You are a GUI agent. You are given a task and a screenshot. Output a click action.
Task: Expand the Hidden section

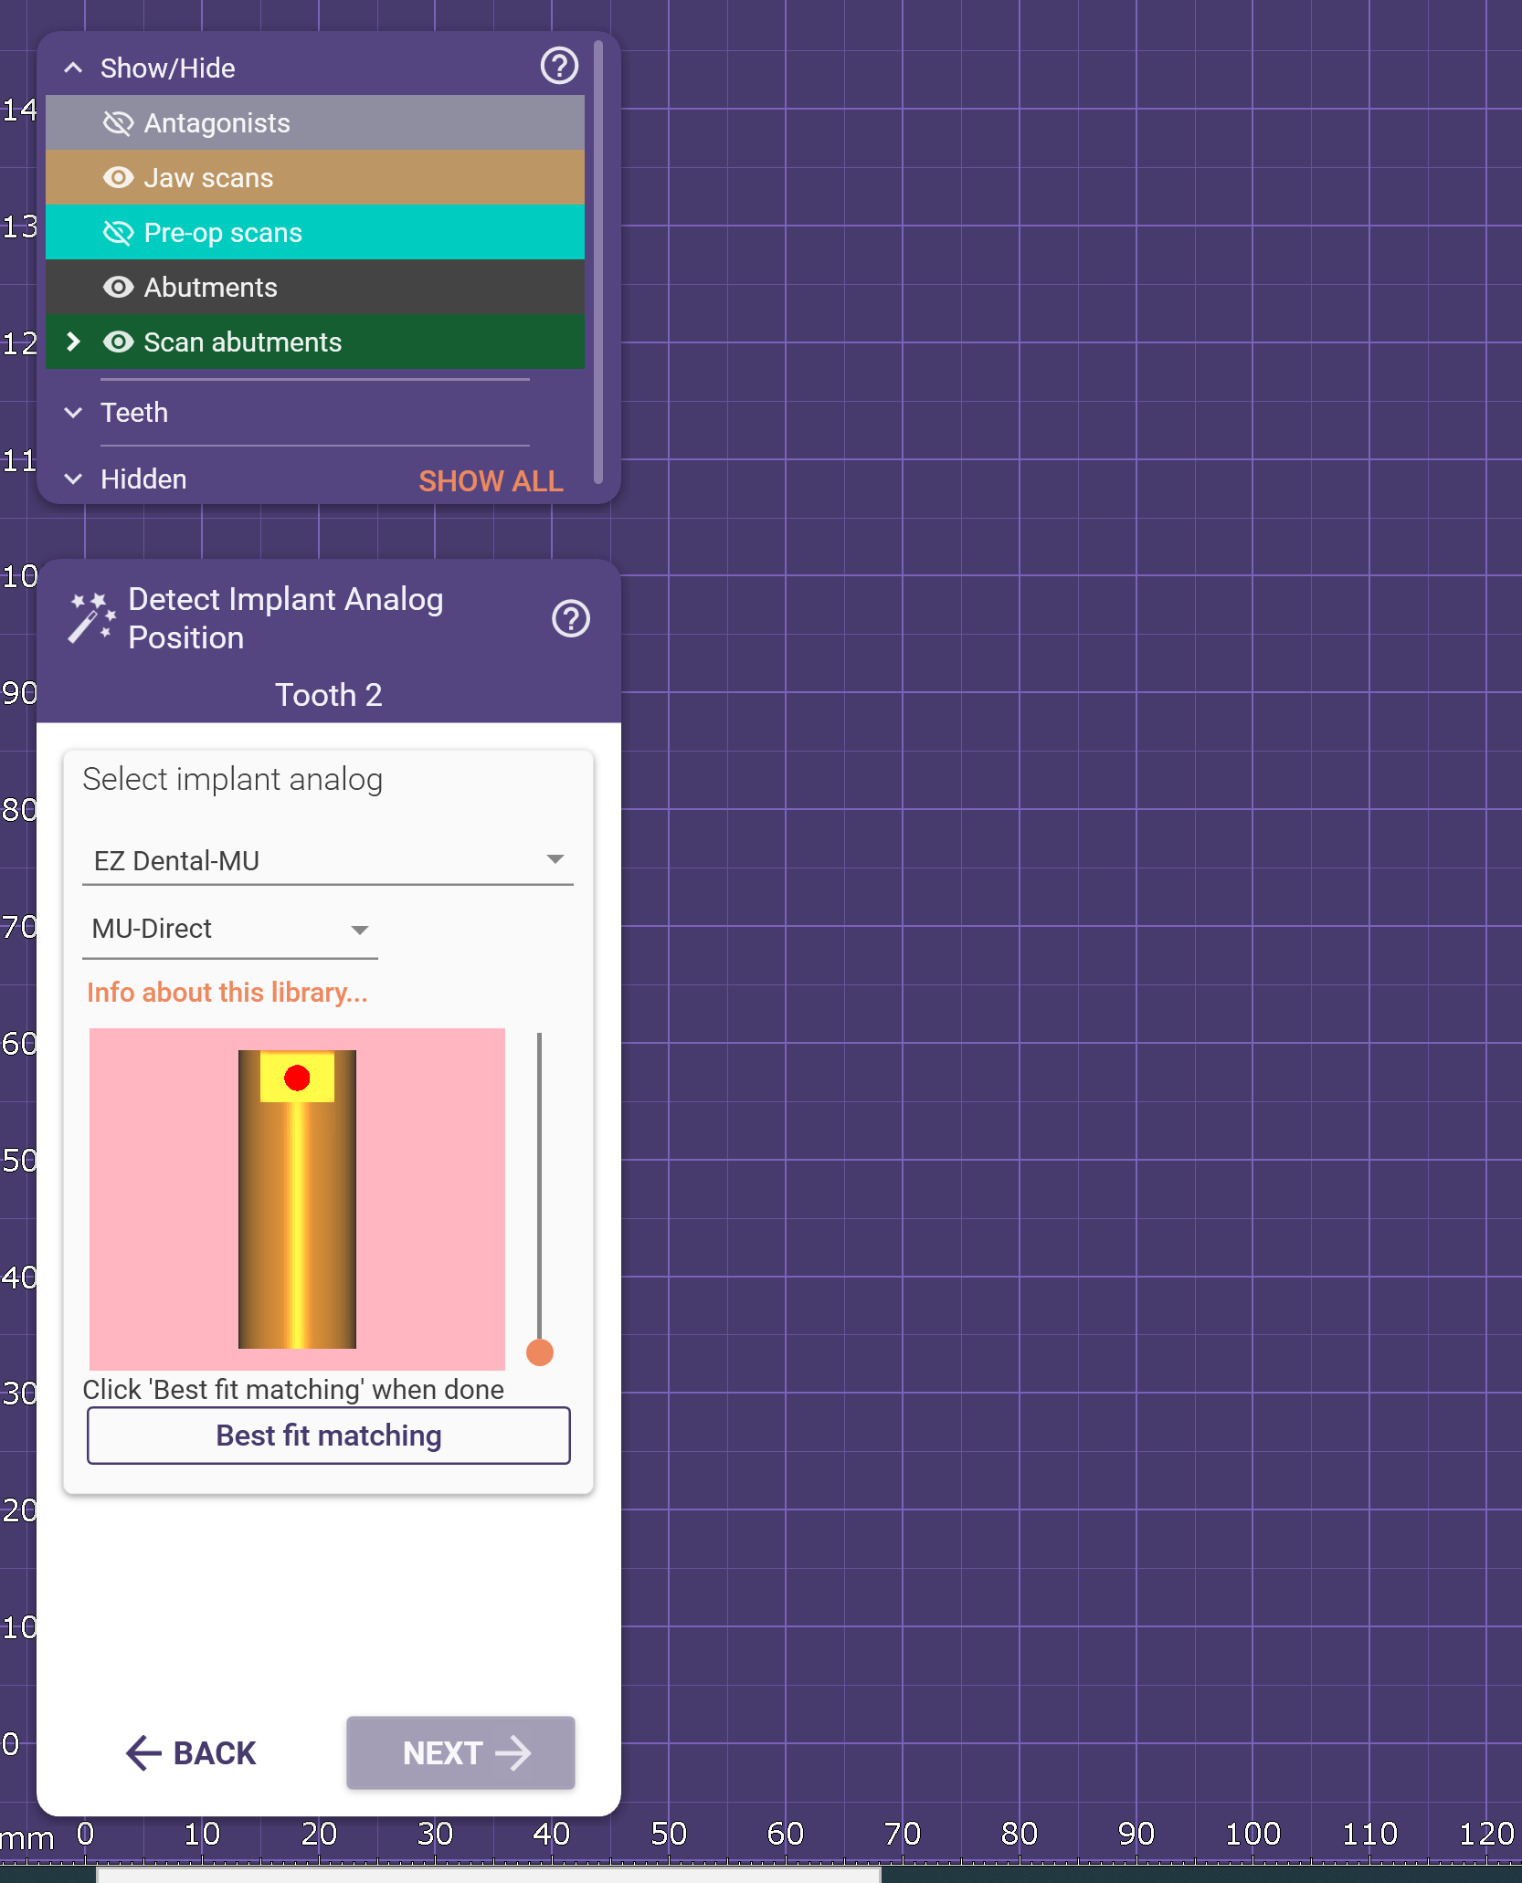click(74, 479)
